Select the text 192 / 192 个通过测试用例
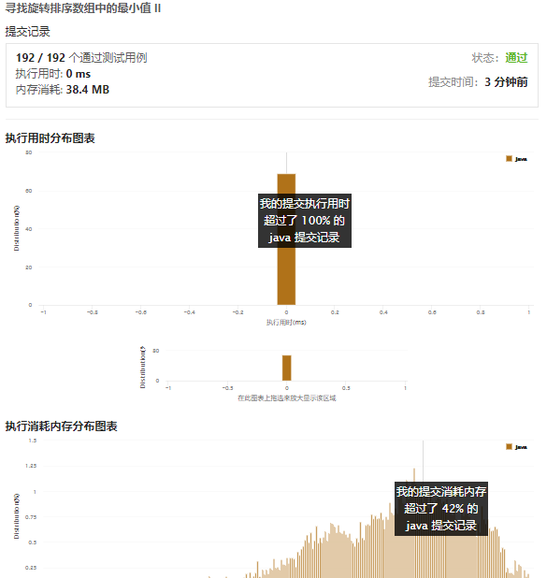The image size is (547, 578). [x=81, y=58]
